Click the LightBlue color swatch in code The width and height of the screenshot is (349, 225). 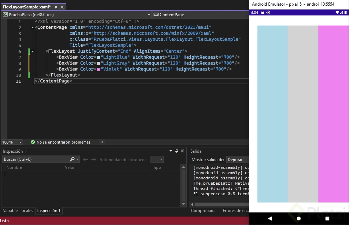98,57
